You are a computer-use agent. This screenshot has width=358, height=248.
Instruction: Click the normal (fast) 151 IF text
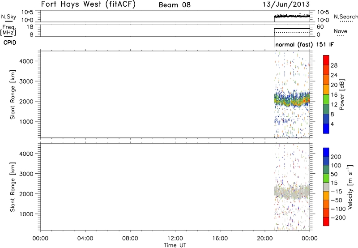coord(305,44)
